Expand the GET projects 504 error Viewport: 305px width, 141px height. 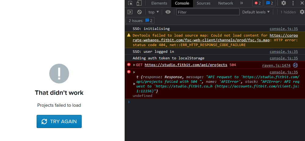pos(134,65)
